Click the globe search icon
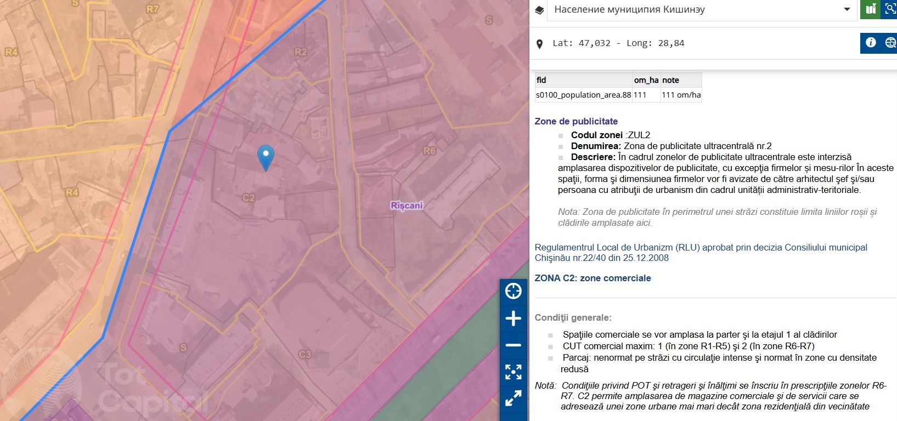Image resolution: width=897 pixels, height=421 pixels. click(x=890, y=43)
